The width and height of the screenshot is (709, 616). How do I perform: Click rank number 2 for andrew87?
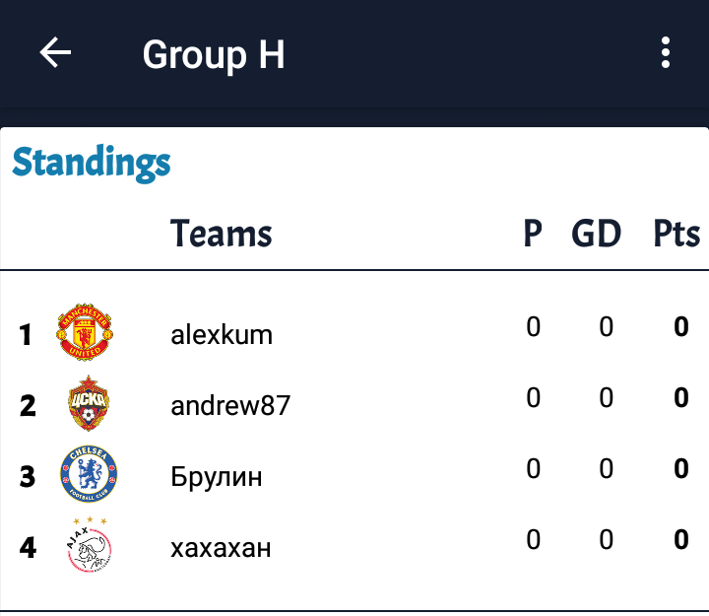[x=28, y=405]
